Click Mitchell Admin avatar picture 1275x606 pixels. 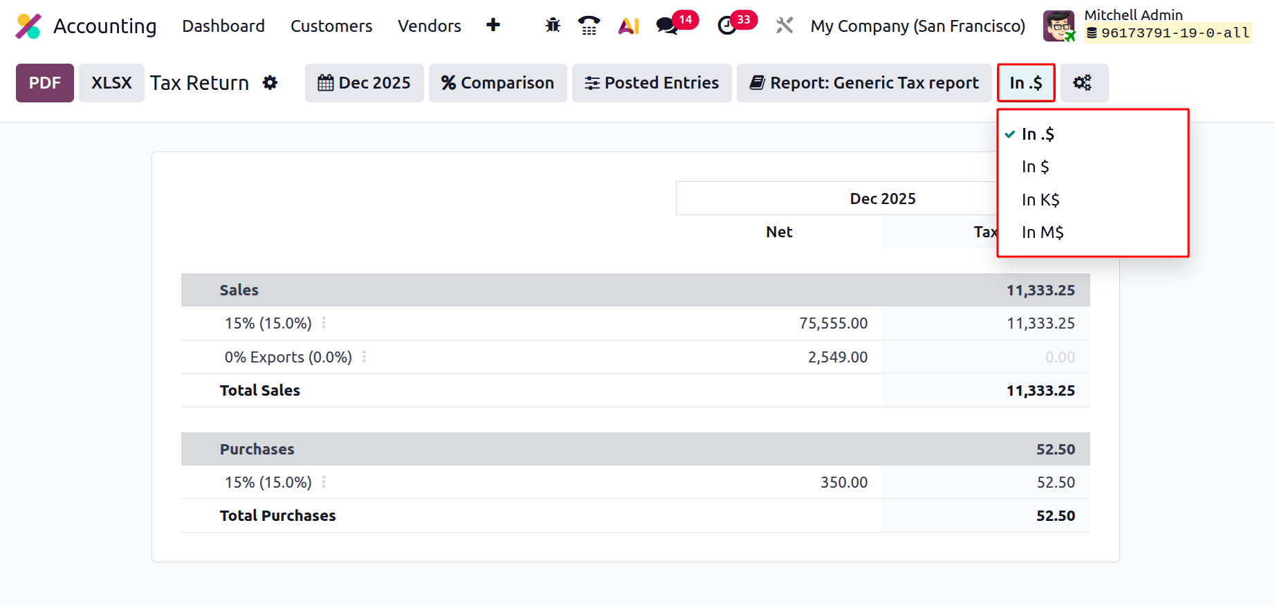tap(1059, 26)
